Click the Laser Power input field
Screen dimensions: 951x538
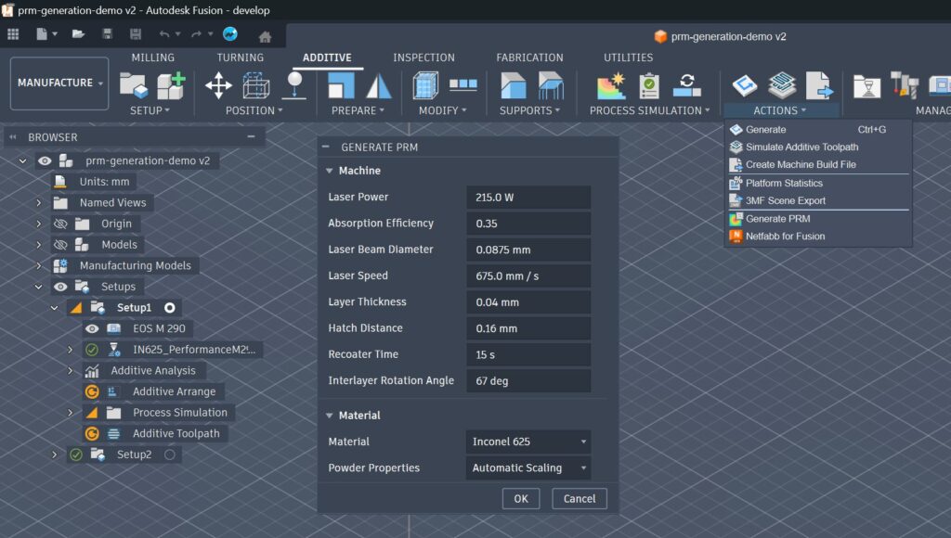(x=528, y=198)
